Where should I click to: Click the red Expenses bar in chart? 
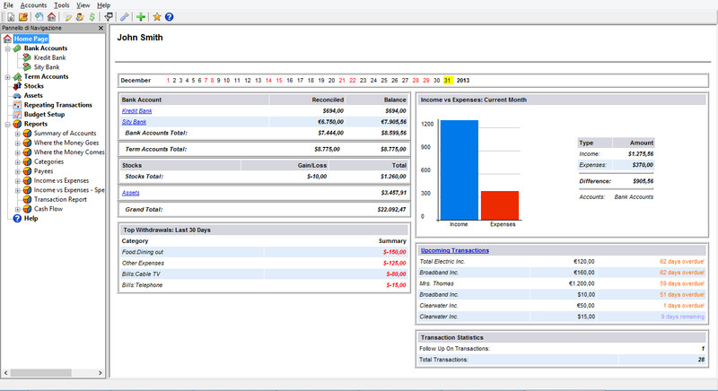pos(500,205)
